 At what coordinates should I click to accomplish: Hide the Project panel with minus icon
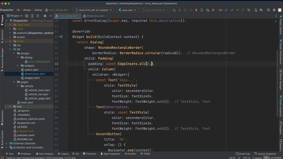pyautogui.click(x=50, y=16)
